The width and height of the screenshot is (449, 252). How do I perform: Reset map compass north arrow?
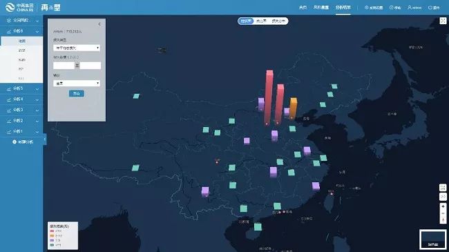coord(443,220)
